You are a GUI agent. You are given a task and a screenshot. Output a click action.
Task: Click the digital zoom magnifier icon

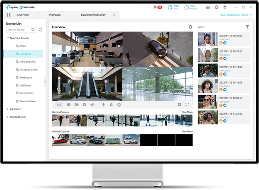[x=85, y=105]
